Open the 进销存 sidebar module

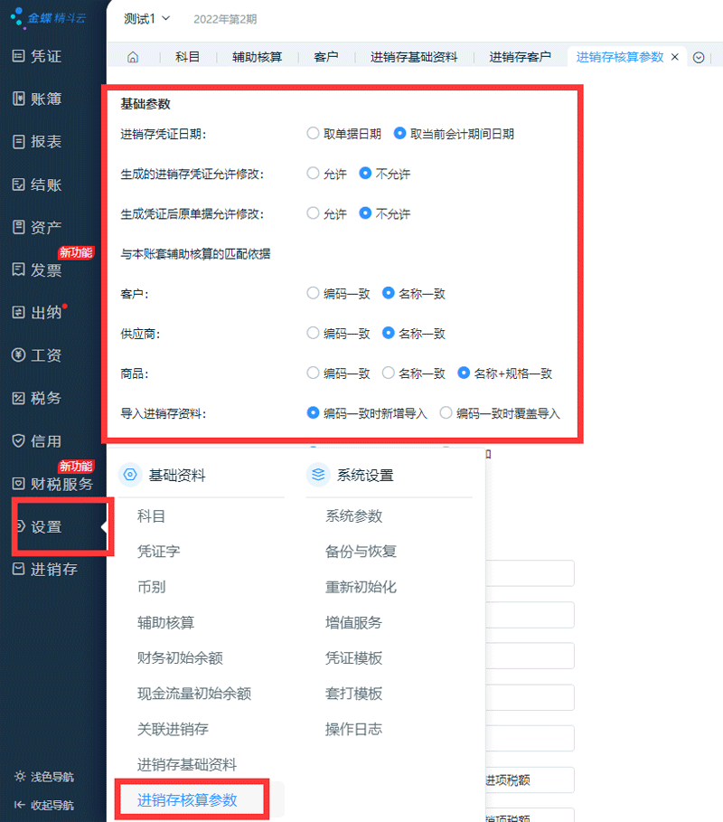44,570
